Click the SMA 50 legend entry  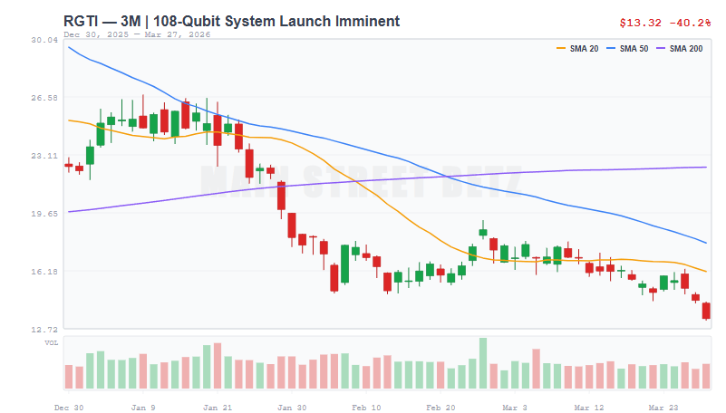point(627,49)
